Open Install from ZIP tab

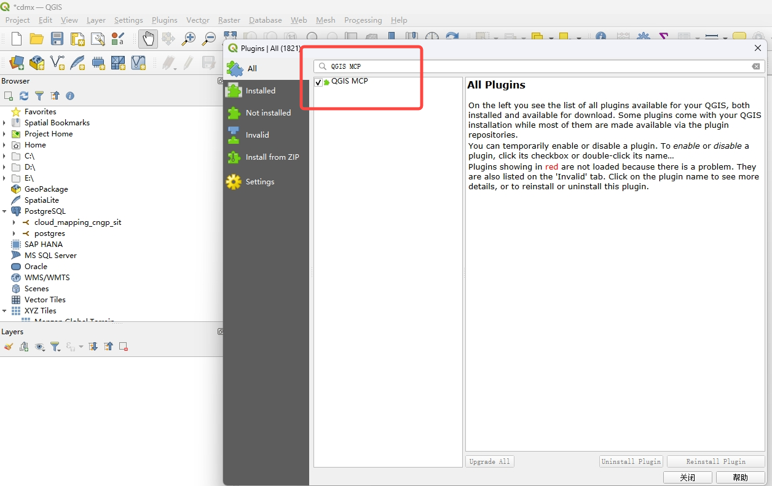pos(266,157)
